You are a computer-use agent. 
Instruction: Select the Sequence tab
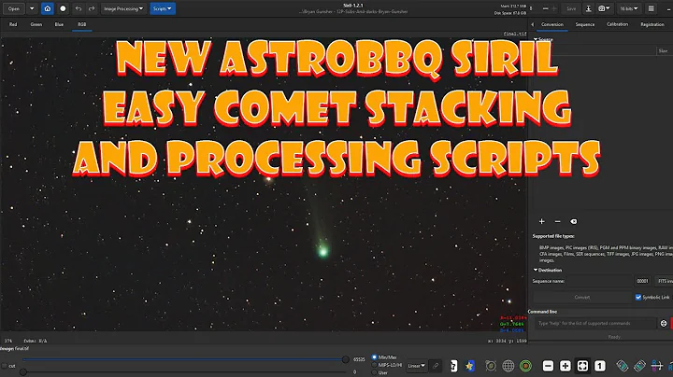(585, 24)
